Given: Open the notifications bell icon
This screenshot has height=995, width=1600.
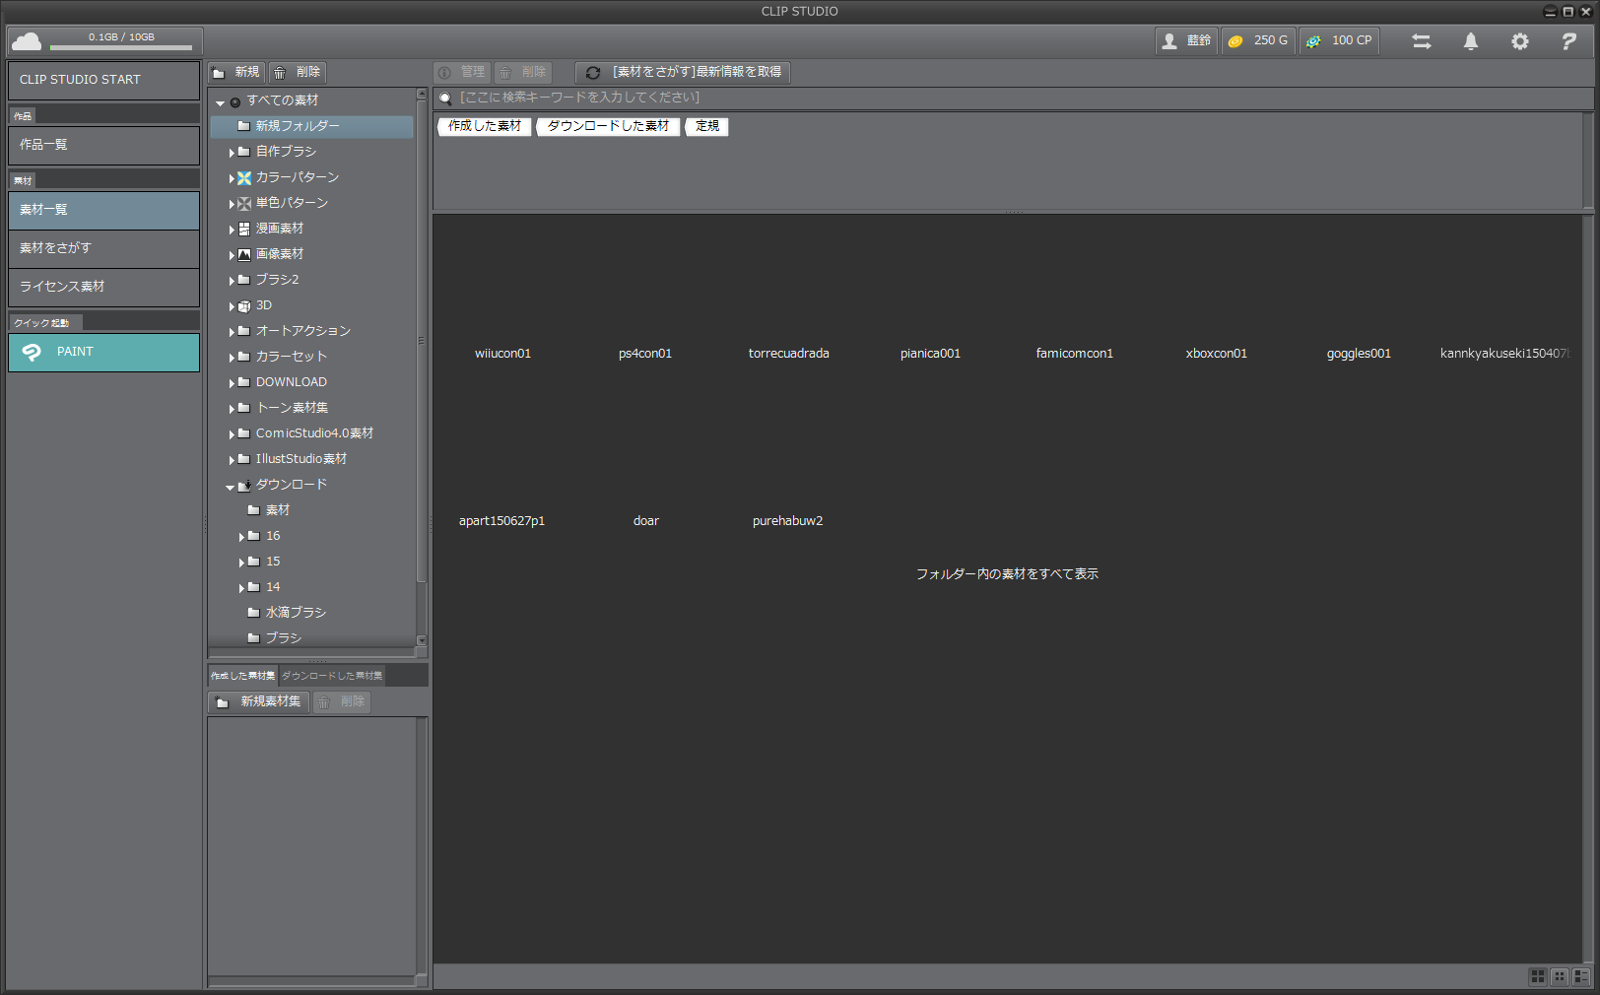Looking at the screenshot, I should coord(1470,41).
